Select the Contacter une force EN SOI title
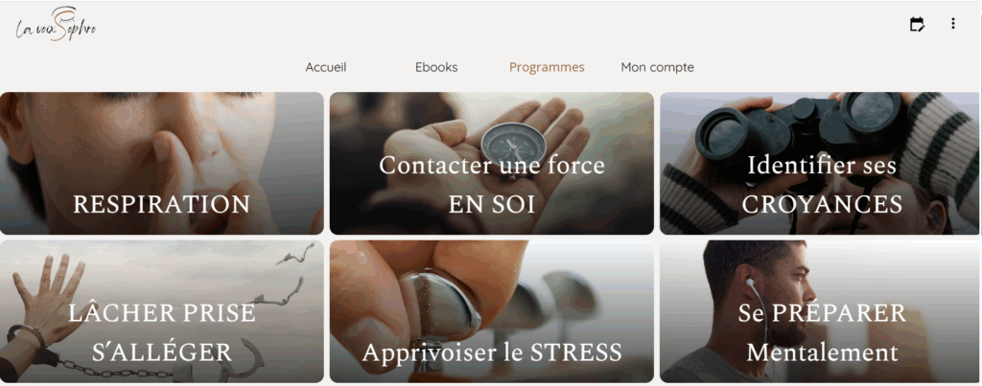982x386 pixels. 492,185
